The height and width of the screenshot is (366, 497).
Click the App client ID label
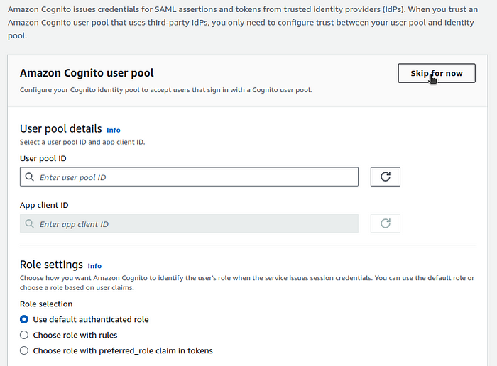44,205
